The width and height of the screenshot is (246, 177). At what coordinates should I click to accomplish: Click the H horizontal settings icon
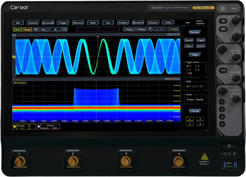36,29
